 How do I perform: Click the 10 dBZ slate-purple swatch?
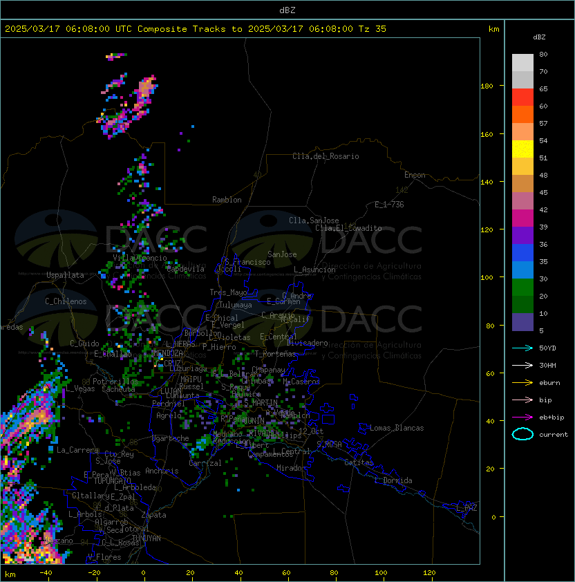(522, 322)
